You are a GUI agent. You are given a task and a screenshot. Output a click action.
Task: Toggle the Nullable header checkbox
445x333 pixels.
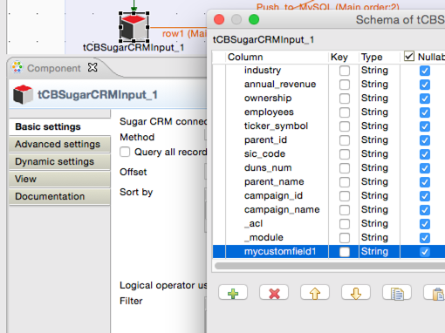(x=409, y=57)
